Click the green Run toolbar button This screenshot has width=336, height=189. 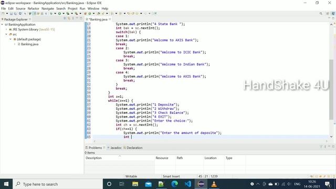tap(59, 14)
